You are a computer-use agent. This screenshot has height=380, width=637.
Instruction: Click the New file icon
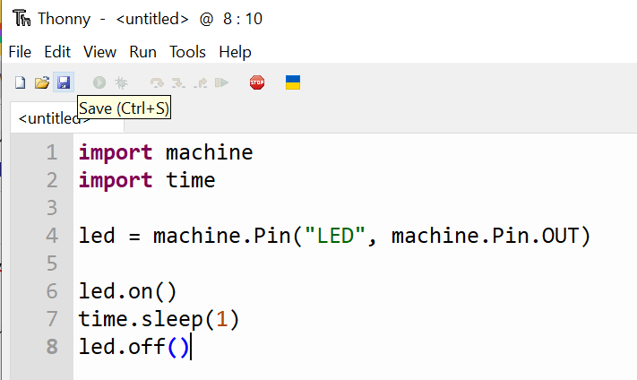[20, 83]
